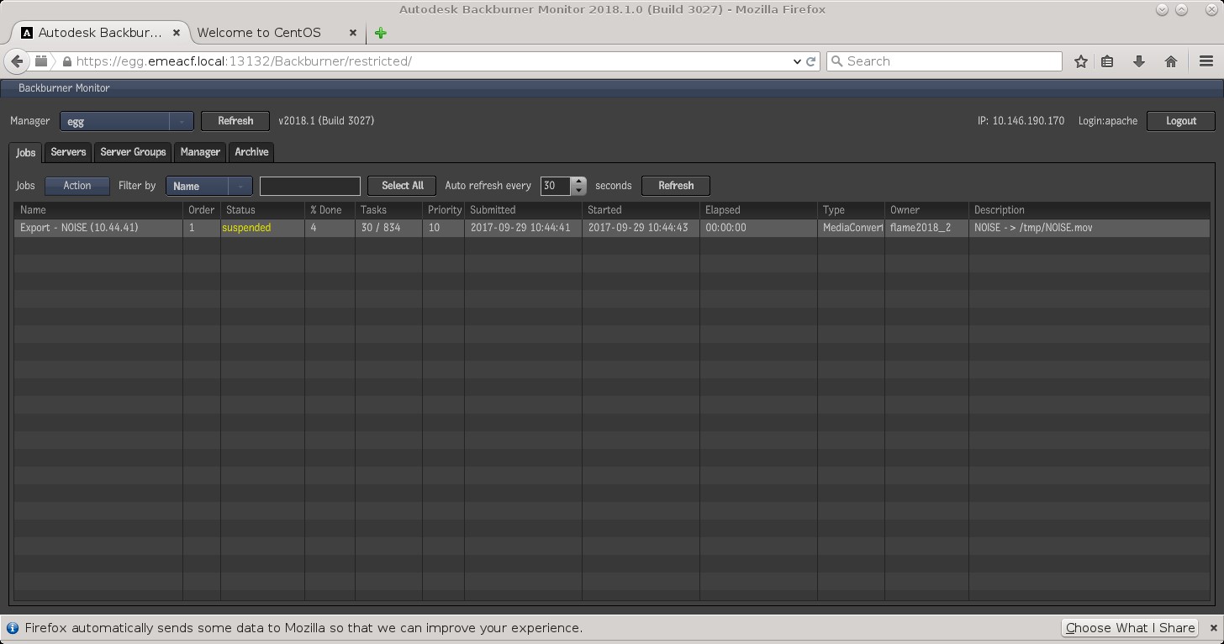Sort by the Description column header
1224x644 pixels.
click(x=1089, y=210)
